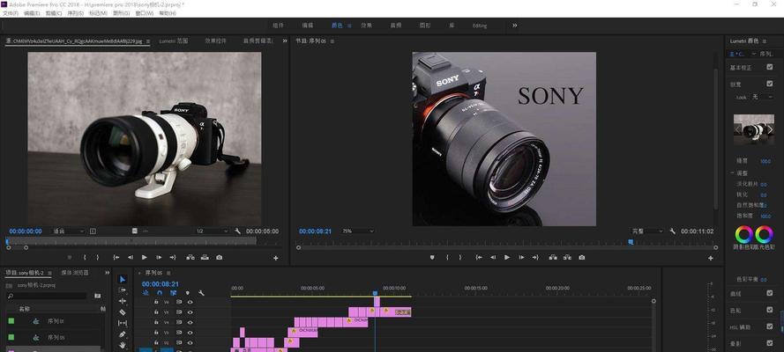Select the Pen tool

coord(123,334)
